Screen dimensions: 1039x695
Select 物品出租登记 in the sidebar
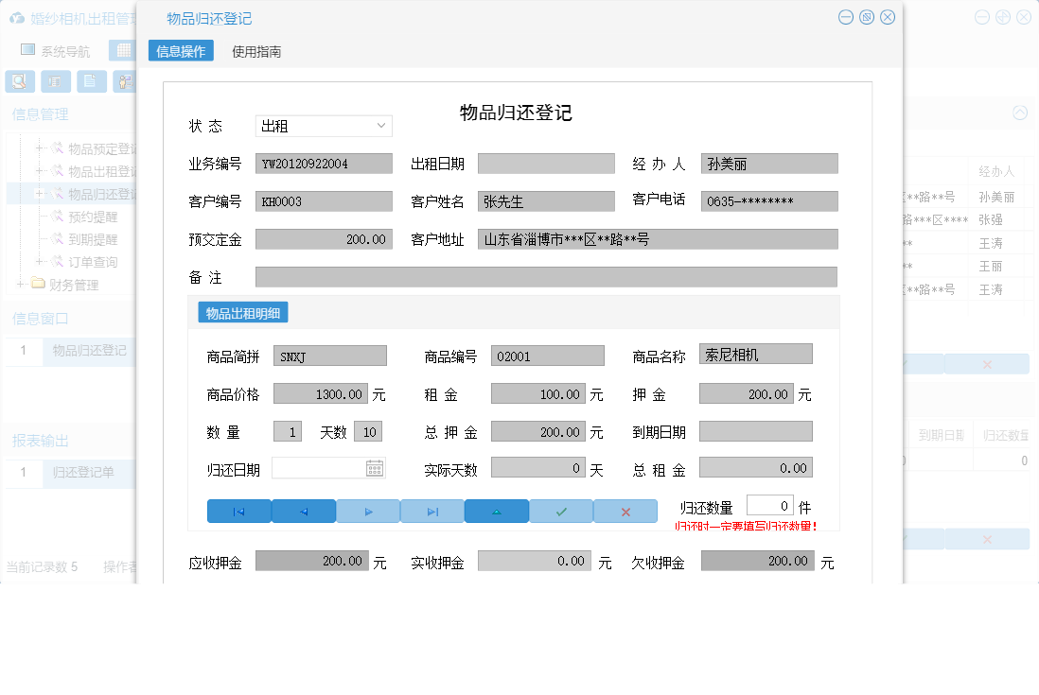(x=96, y=170)
